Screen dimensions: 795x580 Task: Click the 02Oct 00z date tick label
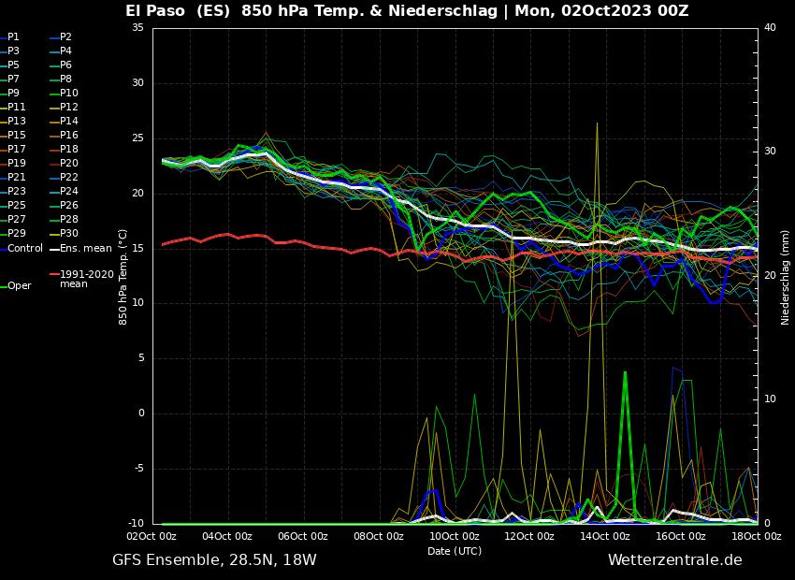click(x=152, y=536)
